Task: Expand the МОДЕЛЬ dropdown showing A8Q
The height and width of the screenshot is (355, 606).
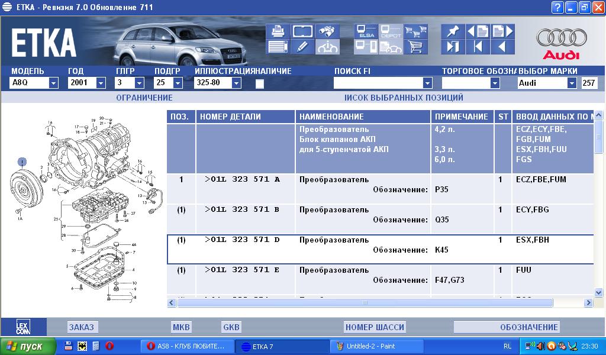Action: coord(53,83)
